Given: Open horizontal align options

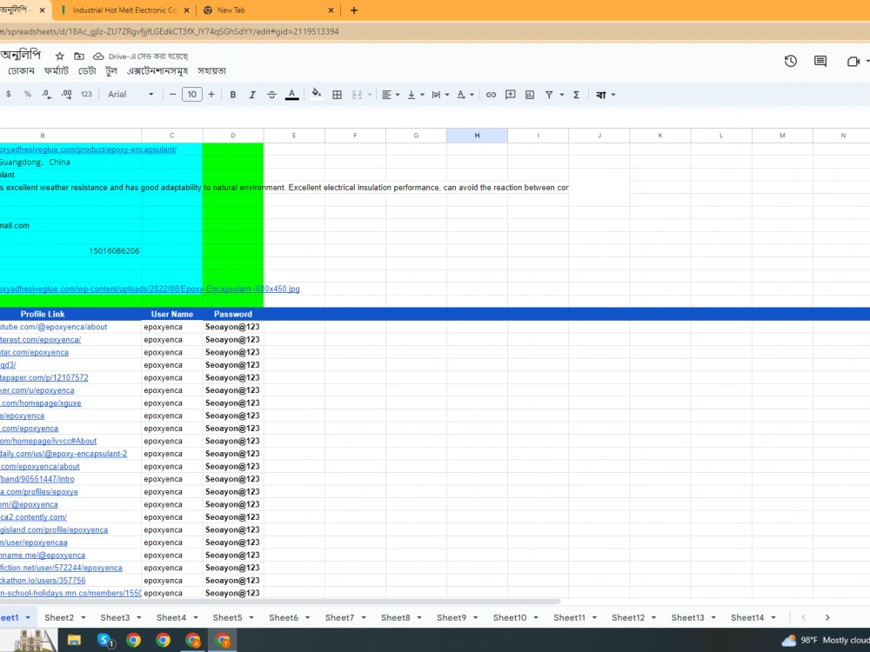Looking at the screenshot, I should pyautogui.click(x=391, y=94).
